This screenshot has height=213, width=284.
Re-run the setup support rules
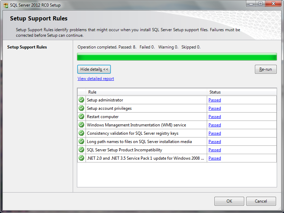266,69
